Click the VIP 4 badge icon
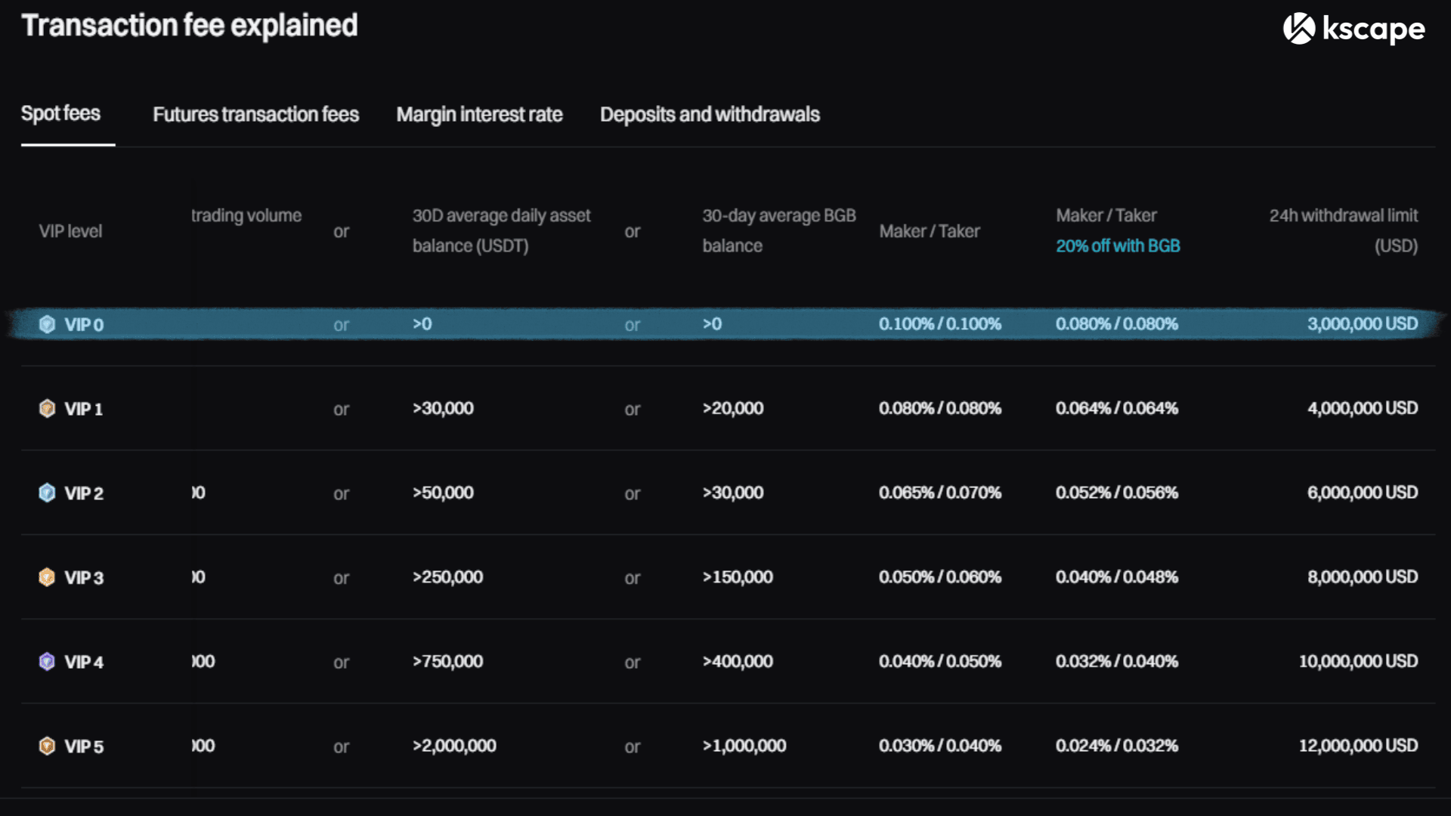1451x816 pixels. click(x=47, y=662)
